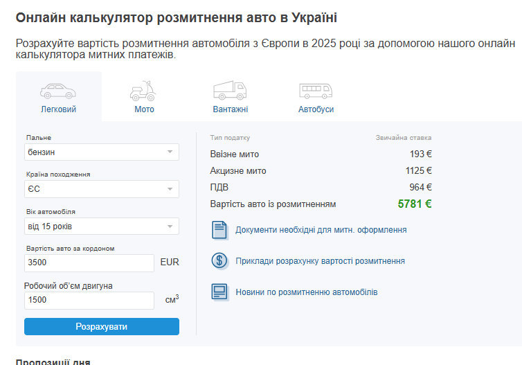Focus the car price field containing 3500
This screenshot has width=522, height=365.
click(x=89, y=263)
